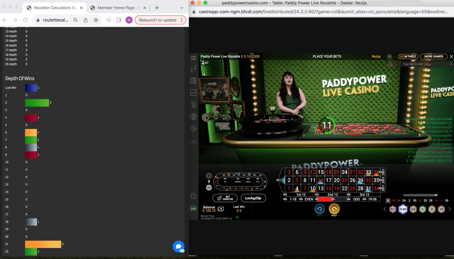Decrease neighbour count with minus button

(209, 188)
